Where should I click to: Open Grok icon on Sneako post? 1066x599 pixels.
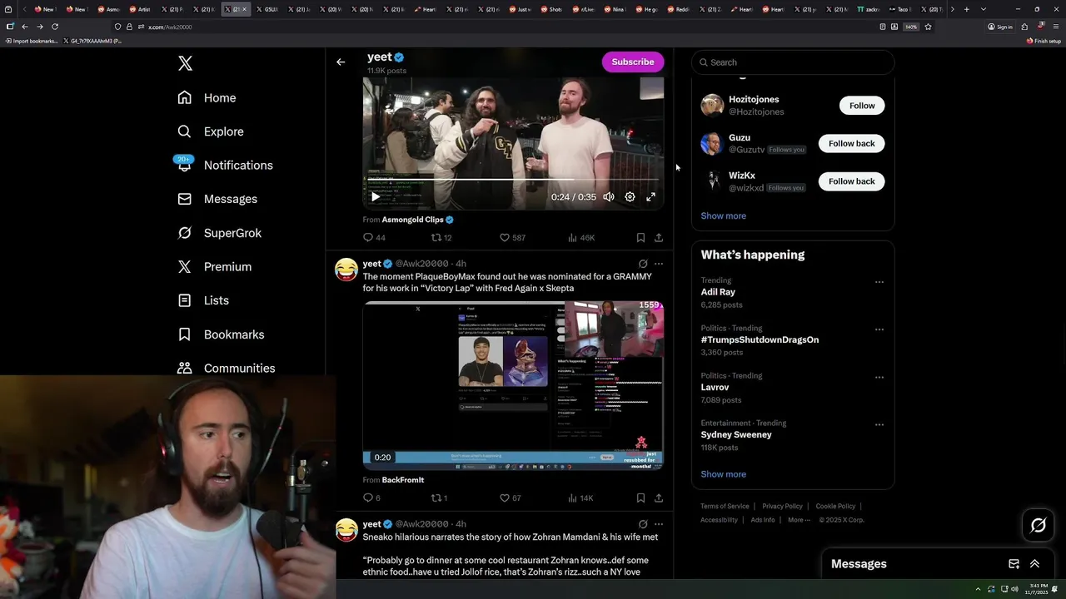(x=643, y=524)
